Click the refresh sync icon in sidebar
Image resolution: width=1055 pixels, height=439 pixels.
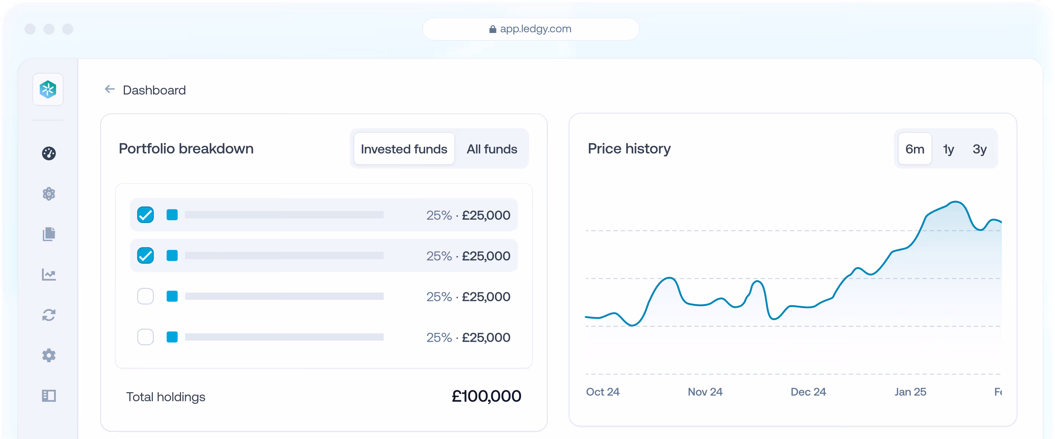[x=49, y=315]
